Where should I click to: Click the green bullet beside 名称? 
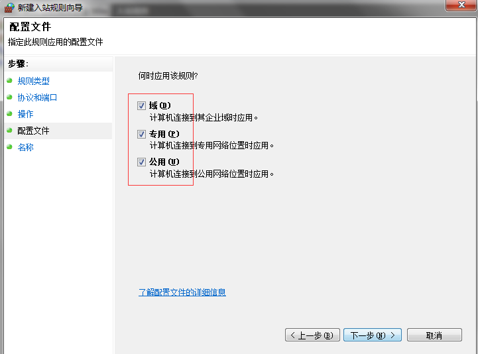tap(9, 147)
